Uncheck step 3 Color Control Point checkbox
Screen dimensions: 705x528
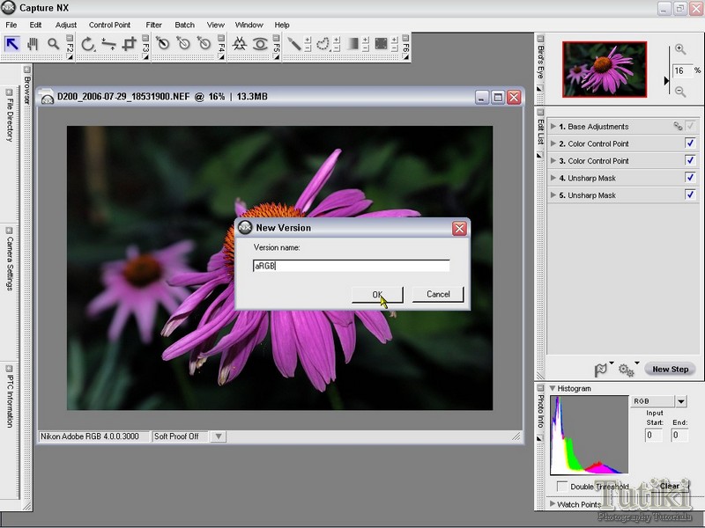point(690,160)
